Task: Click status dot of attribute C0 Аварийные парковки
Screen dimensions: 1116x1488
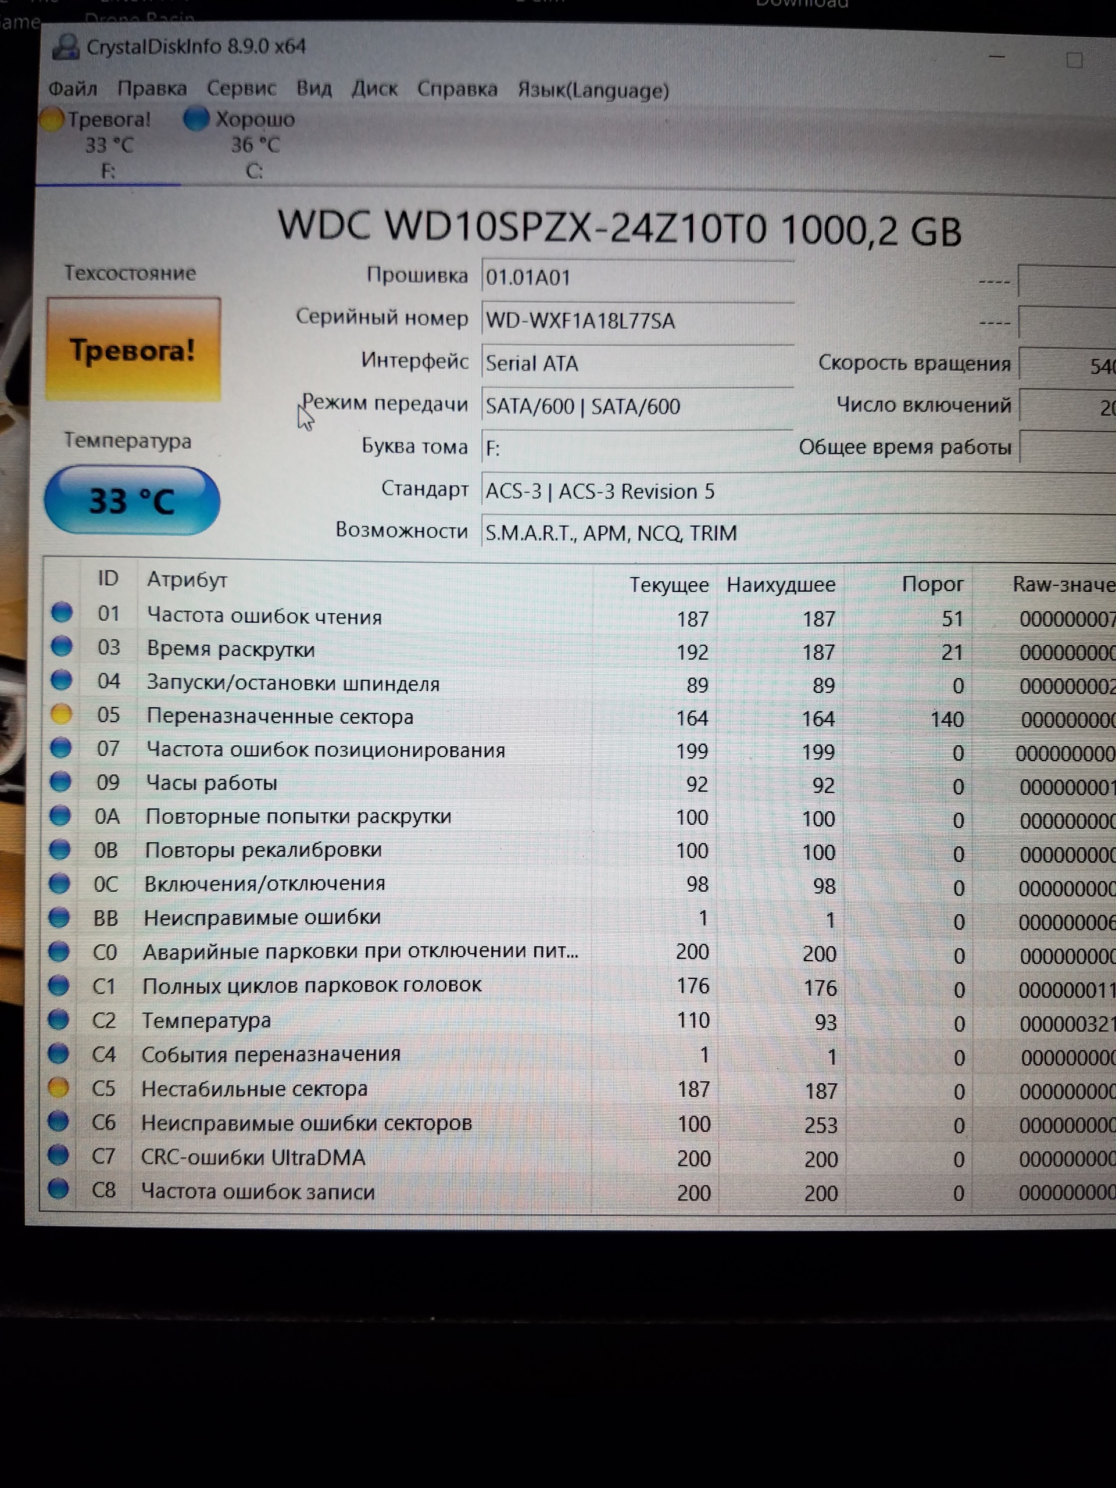Action: point(59,951)
